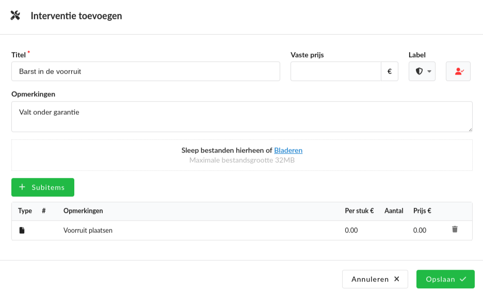This screenshot has height=294, width=483.
Task: Save the intervention with Opslaan
Action: click(445, 279)
